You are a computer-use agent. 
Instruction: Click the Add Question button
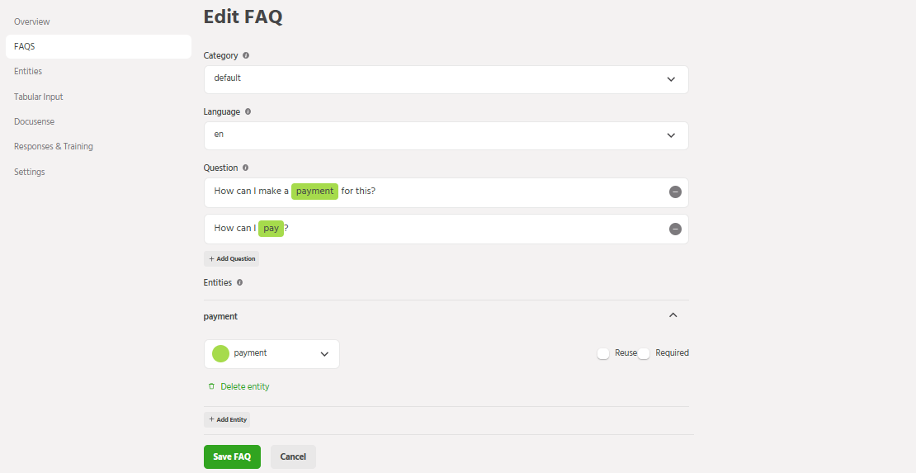(232, 258)
